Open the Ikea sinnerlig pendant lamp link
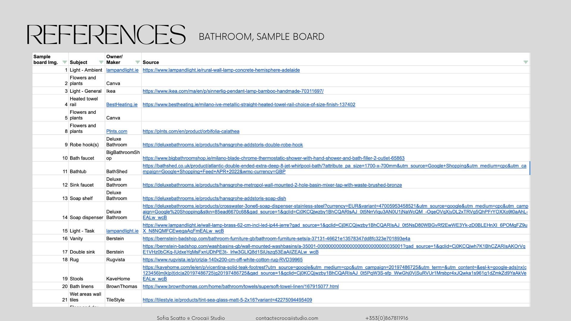 tap(233, 91)
